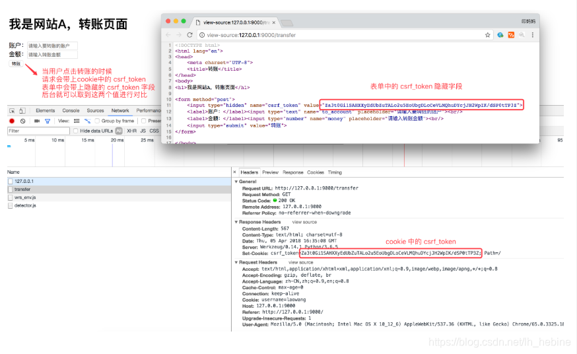Select the Network tab
The image size is (577, 354).
(x=120, y=111)
